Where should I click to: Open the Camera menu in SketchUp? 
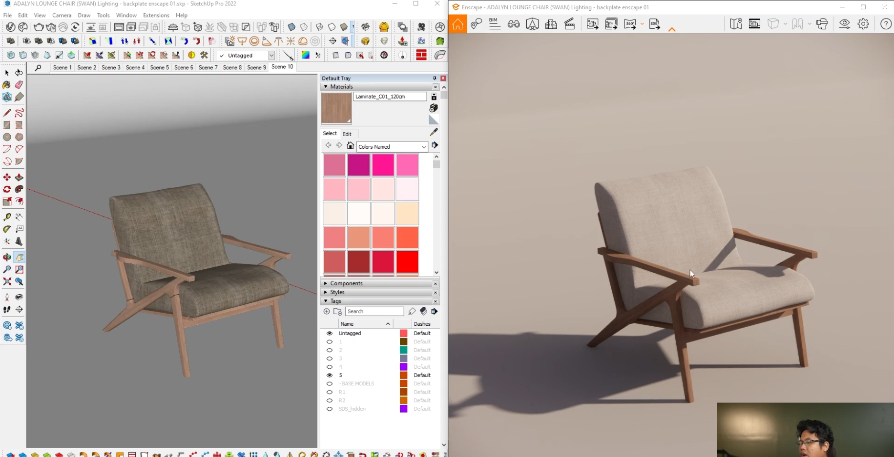pyautogui.click(x=62, y=15)
